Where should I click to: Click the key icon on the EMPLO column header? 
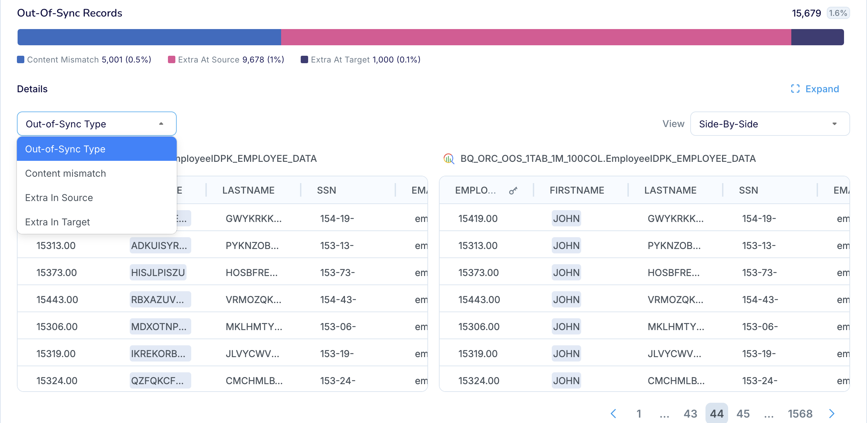click(513, 190)
